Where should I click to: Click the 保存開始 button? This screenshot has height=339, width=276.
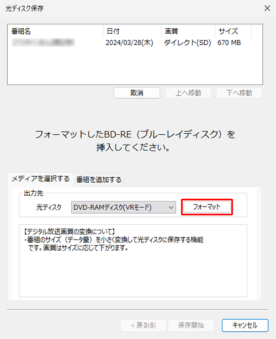(x=191, y=325)
